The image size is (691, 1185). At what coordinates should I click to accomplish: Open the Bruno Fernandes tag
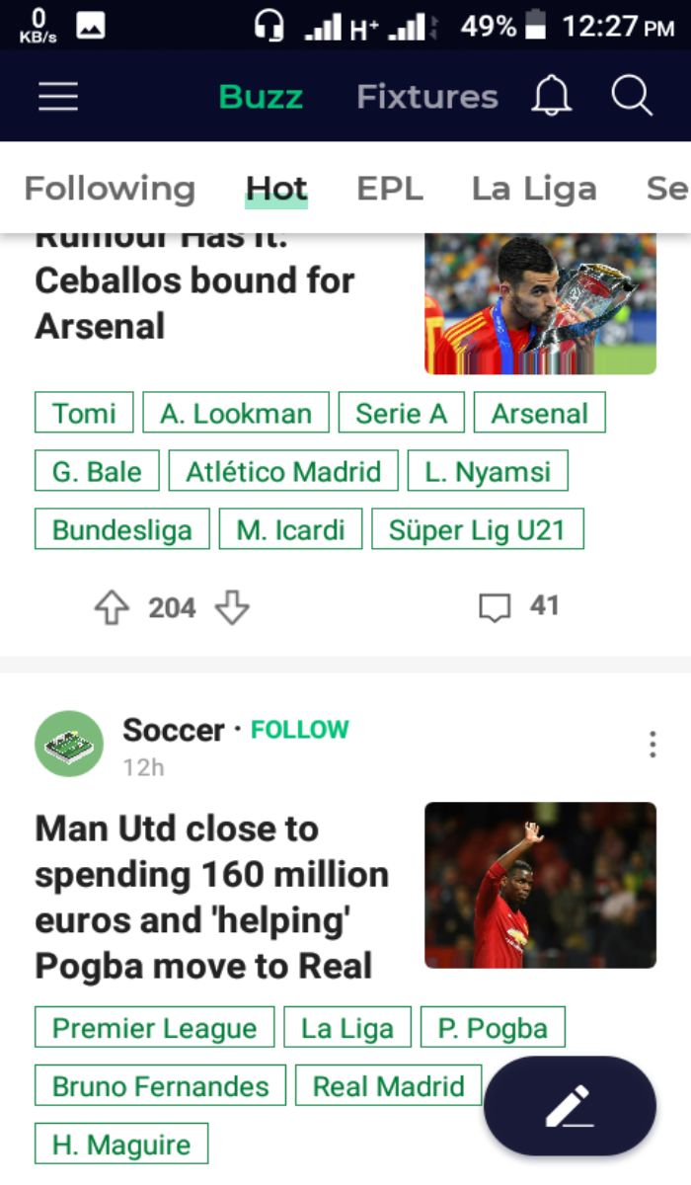[160, 1086]
